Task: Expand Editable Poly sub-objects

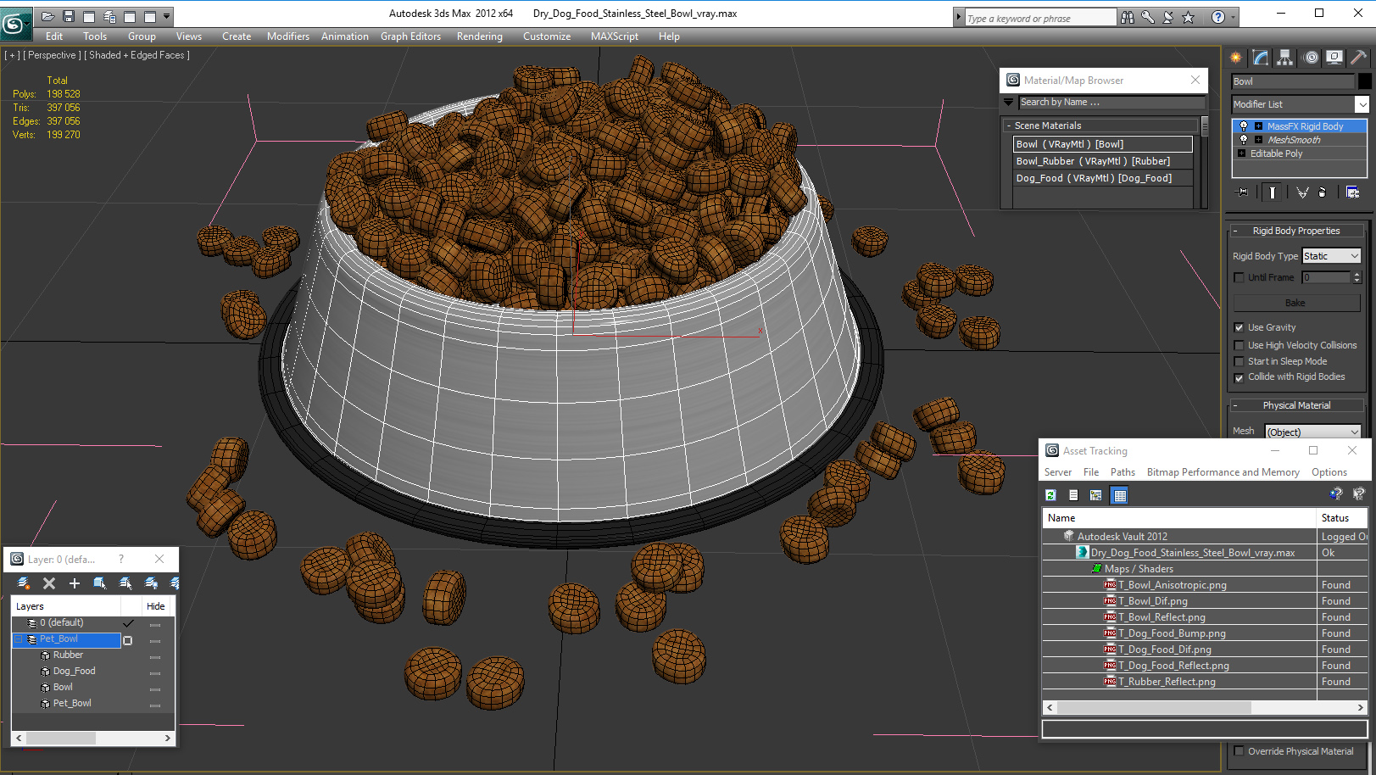Action: click(x=1241, y=153)
